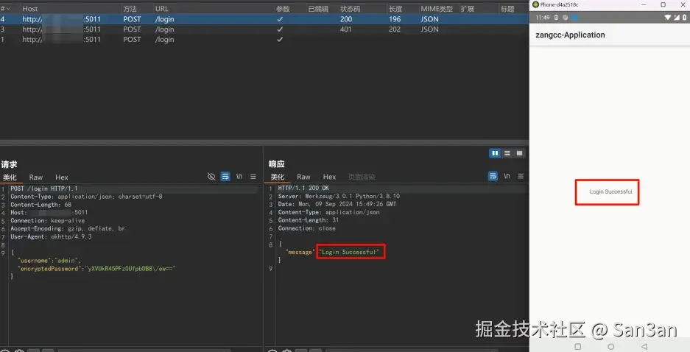Sort history by 方法 column
The width and height of the screenshot is (690, 352).
pos(130,8)
